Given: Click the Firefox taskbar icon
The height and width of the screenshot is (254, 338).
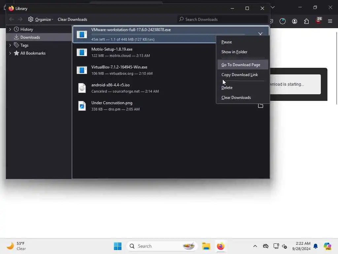Looking at the screenshot, I should tap(220, 246).
